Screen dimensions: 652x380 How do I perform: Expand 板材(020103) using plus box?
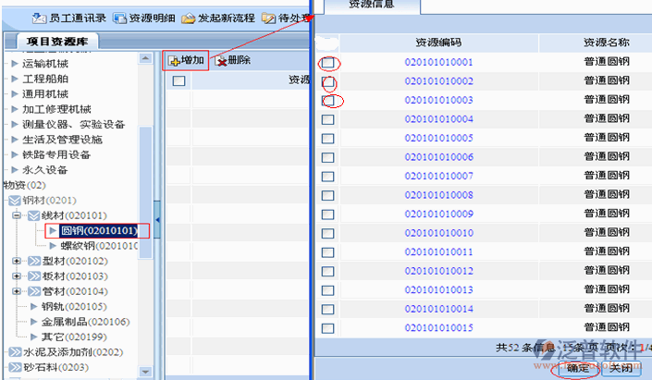17,276
